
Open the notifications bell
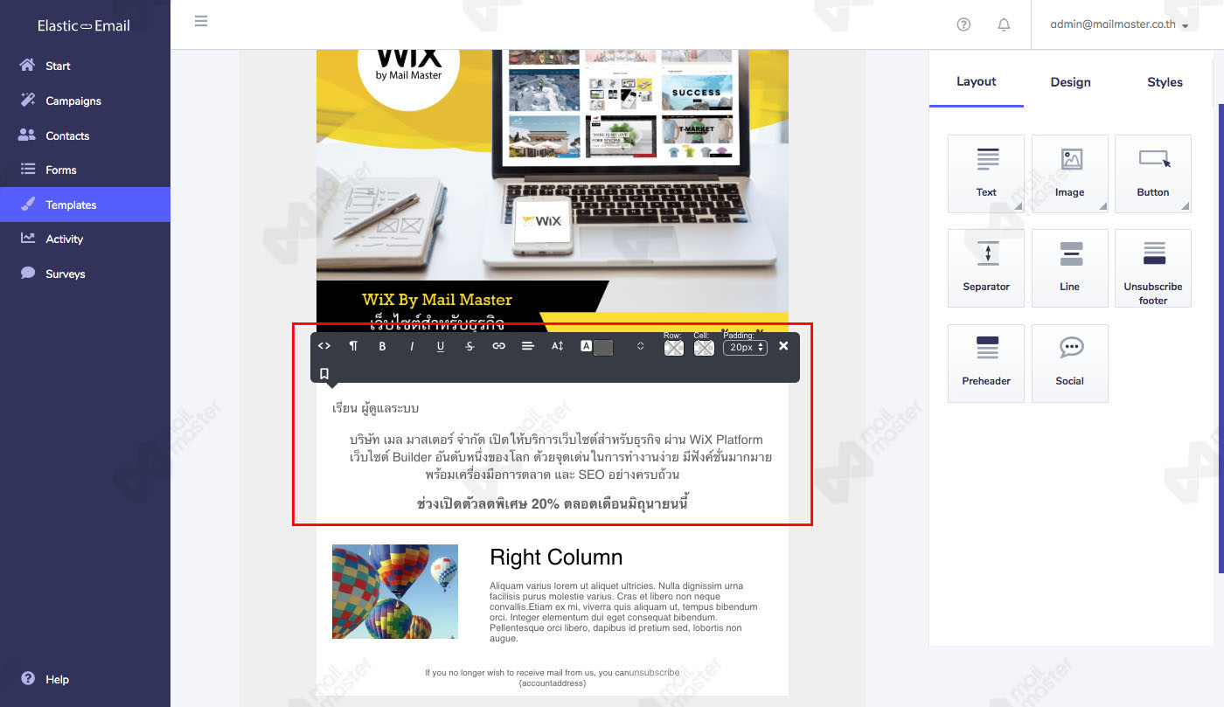coord(1004,24)
